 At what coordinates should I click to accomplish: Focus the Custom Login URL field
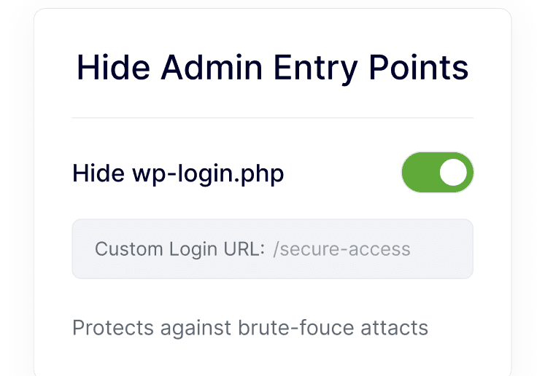tap(272, 249)
